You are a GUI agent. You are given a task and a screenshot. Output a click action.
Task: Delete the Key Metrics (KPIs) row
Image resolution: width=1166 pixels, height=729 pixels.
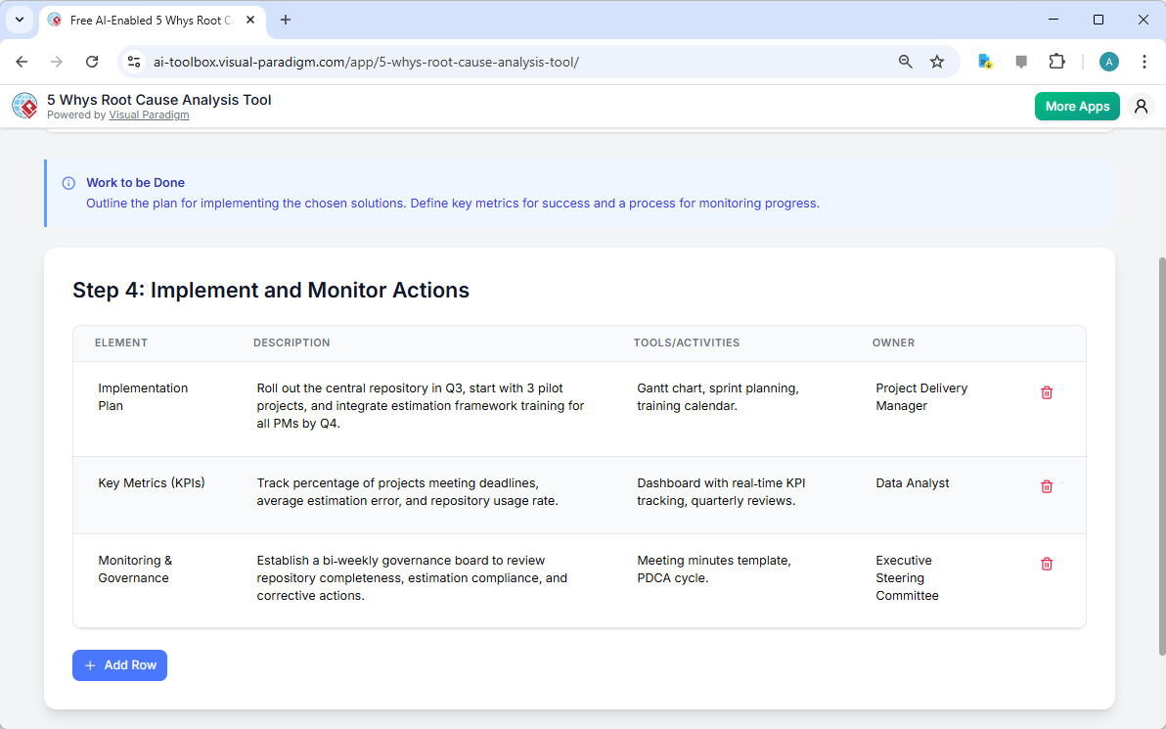(1046, 486)
